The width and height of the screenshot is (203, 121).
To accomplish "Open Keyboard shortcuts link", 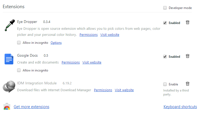I will point(180,107).
